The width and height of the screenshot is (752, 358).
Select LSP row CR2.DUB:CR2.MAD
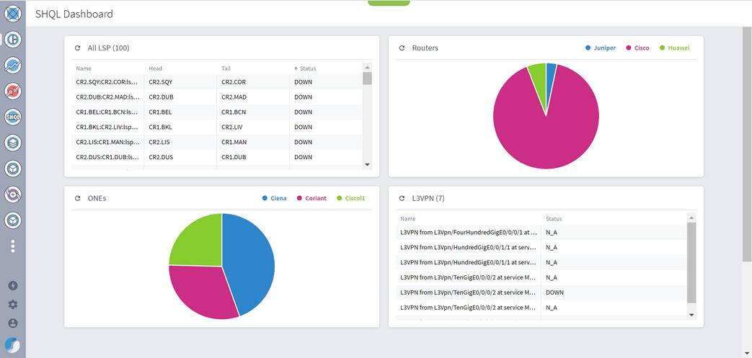click(217, 97)
